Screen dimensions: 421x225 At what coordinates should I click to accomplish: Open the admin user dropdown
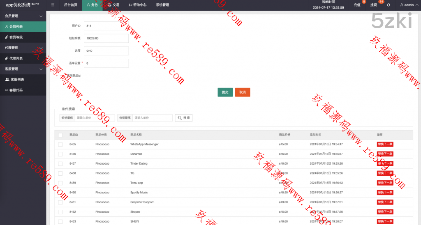coord(409,5)
